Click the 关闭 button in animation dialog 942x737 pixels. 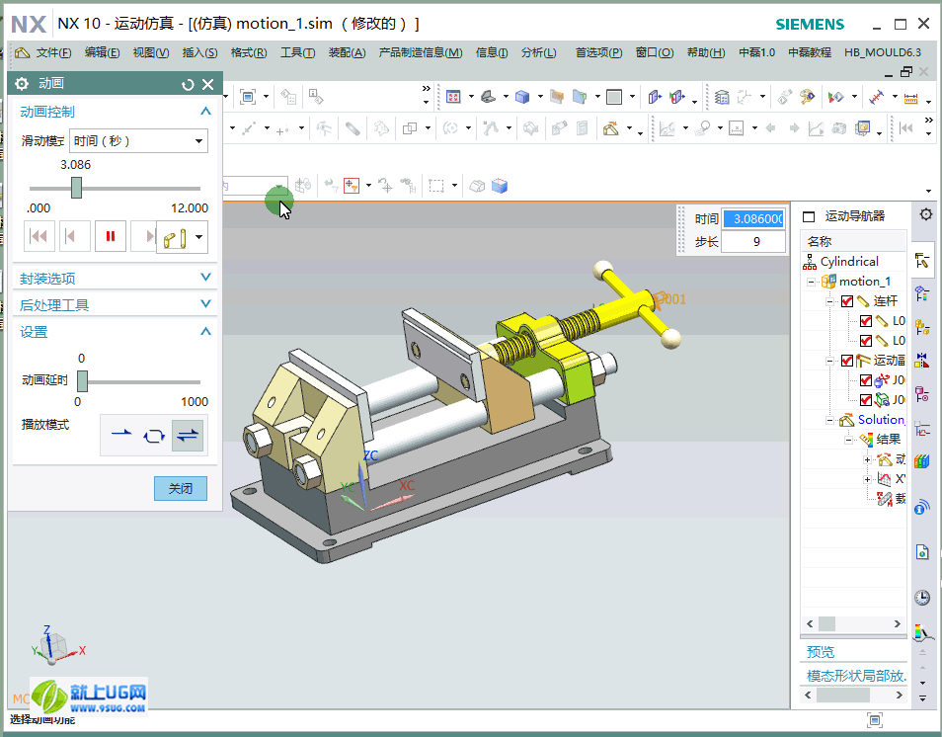181,488
